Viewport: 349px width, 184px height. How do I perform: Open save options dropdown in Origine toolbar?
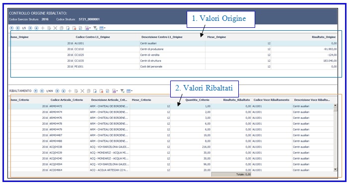coord(88,28)
